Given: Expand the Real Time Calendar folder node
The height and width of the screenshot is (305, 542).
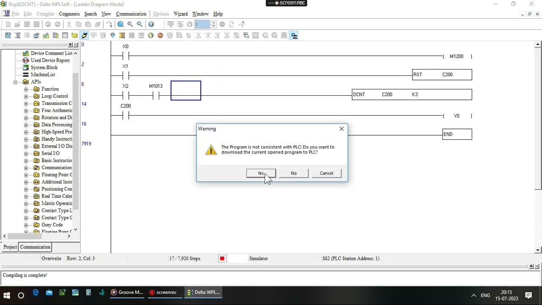Looking at the screenshot, I should point(26,196).
